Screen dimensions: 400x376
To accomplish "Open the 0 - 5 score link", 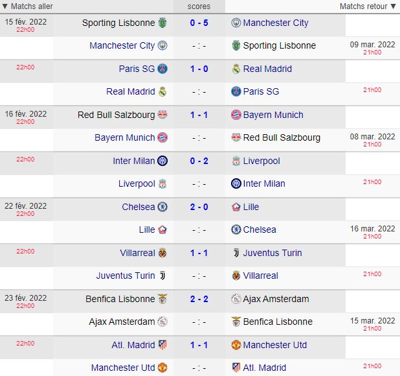I will click(199, 23).
